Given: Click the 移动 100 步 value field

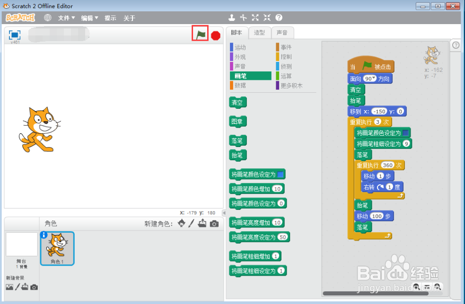Looking at the screenshot, I should click(377, 216).
